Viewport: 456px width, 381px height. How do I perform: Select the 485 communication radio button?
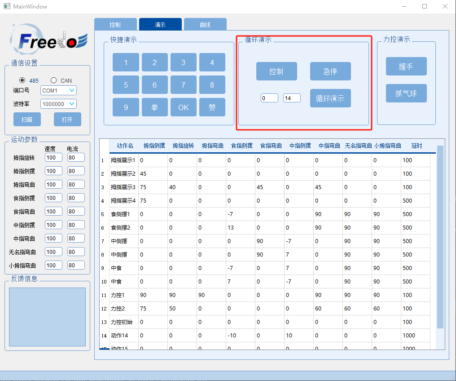click(x=22, y=80)
